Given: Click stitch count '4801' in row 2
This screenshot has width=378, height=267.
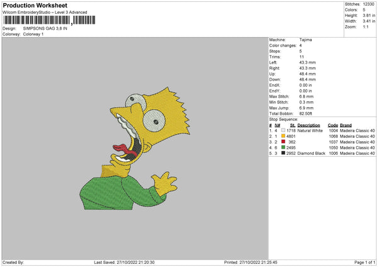Looking at the screenshot, I should coord(291,137).
